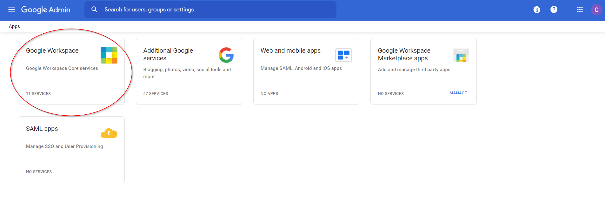Click the Blogging, photos, video description text
Image resolution: width=605 pixels, height=209 pixels.
pos(187,73)
